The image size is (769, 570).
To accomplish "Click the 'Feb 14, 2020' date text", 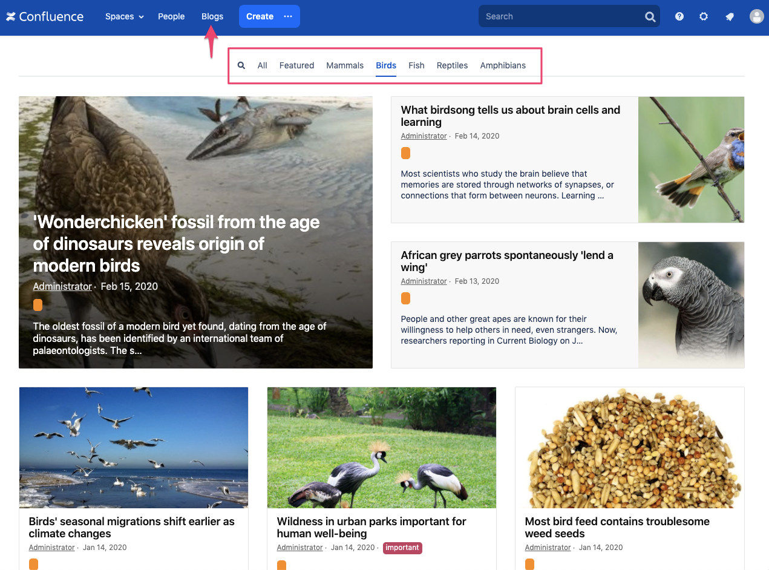I will 477,136.
